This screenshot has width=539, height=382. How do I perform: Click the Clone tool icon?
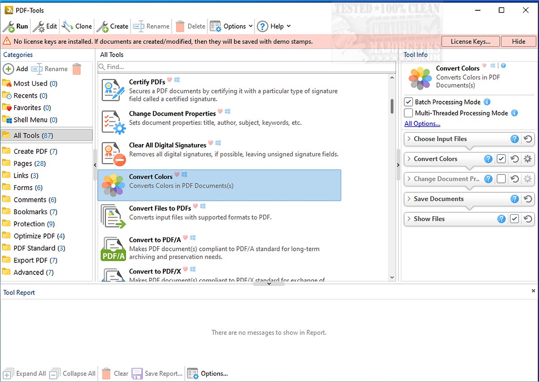coord(67,26)
